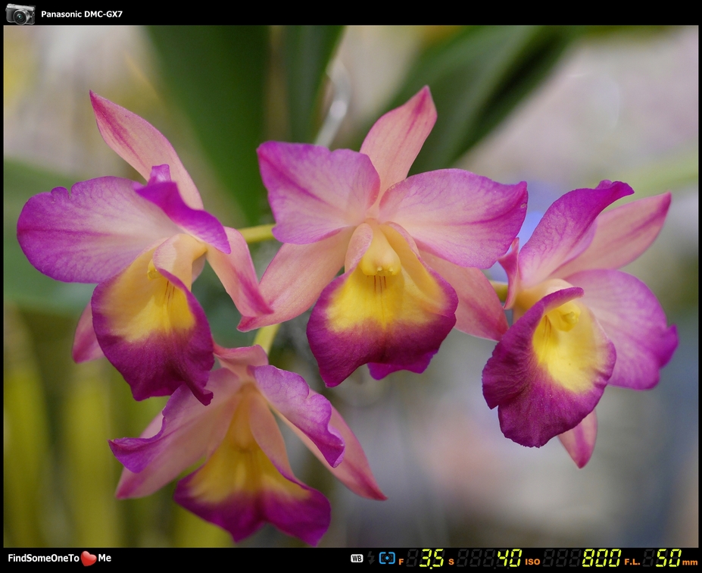Viewport: 702px width, 573px height.
Task: Select the shutter speed value 40
Action: click(x=510, y=558)
